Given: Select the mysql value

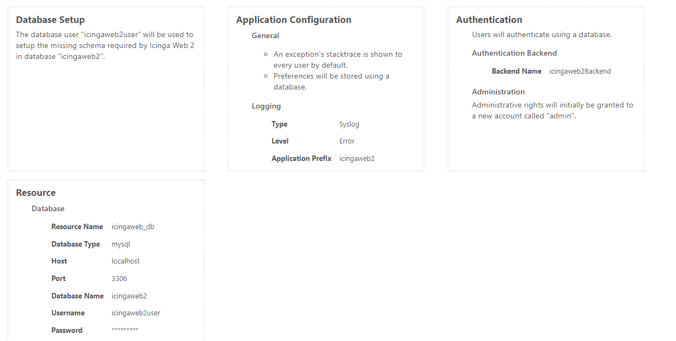Looking at the screenshot, I should 121,244.
